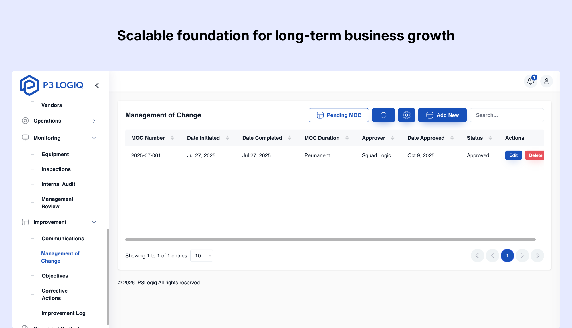
Task: Expand the Operations menu chevron
Action: (94, 121)
